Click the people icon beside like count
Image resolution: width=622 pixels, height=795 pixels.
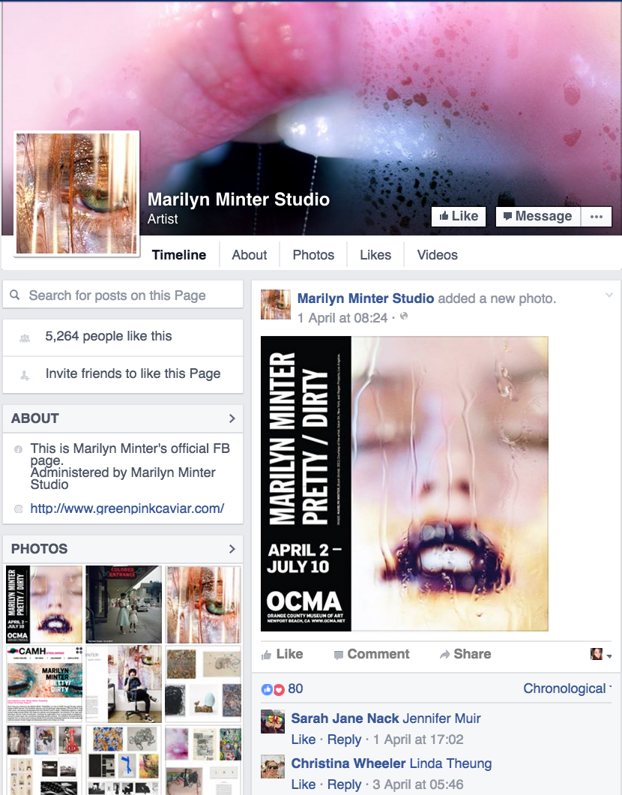pos(24,337)
